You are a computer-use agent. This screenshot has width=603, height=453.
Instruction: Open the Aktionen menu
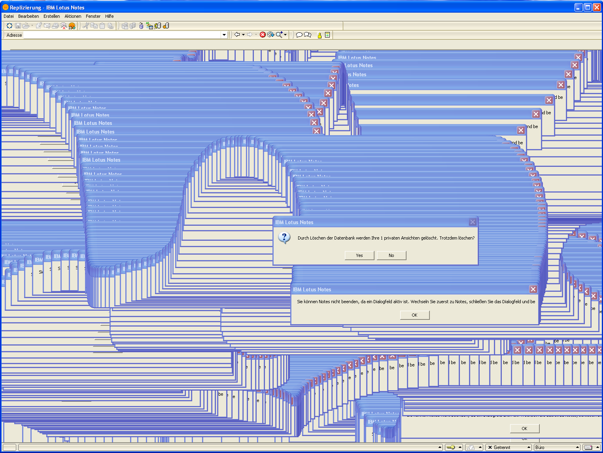point(73,16)
